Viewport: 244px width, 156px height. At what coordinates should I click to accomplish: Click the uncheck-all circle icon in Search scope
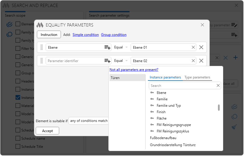[x=9, y=34]
